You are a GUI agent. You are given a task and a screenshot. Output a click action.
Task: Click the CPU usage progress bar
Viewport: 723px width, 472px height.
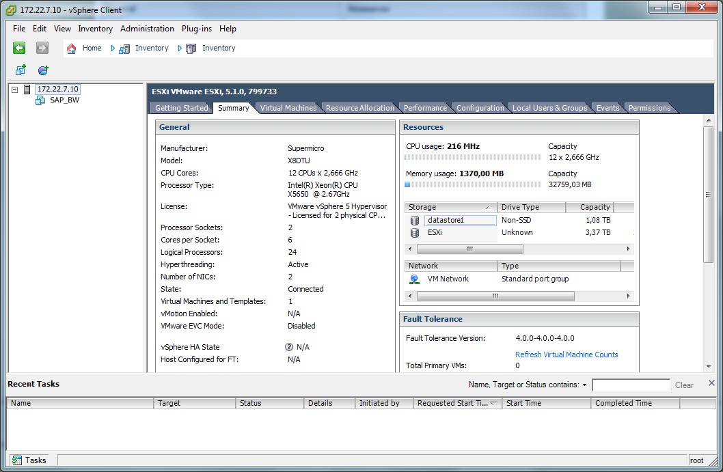coord(473,157)
